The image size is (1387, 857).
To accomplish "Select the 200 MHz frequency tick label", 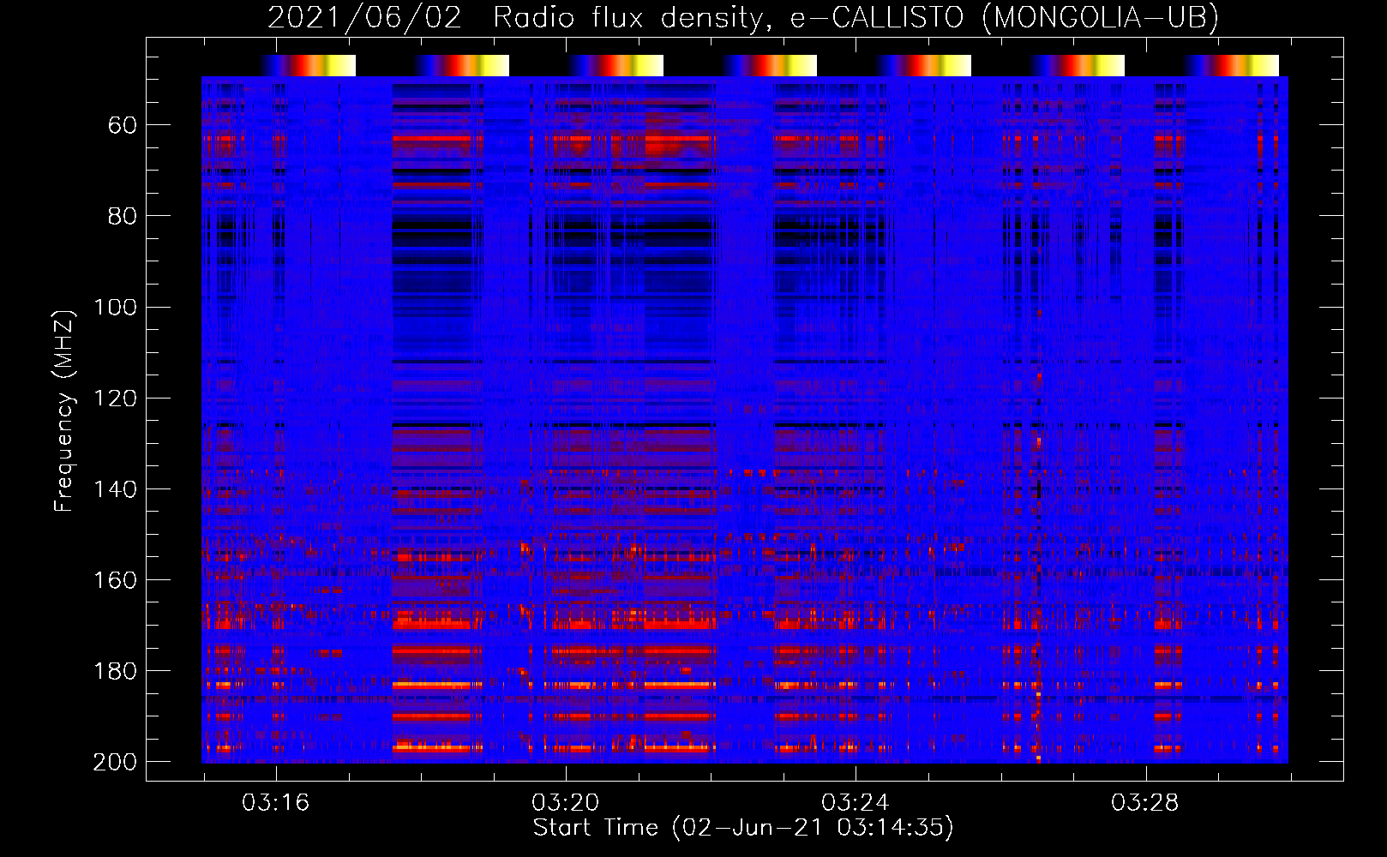I will 115,762.
